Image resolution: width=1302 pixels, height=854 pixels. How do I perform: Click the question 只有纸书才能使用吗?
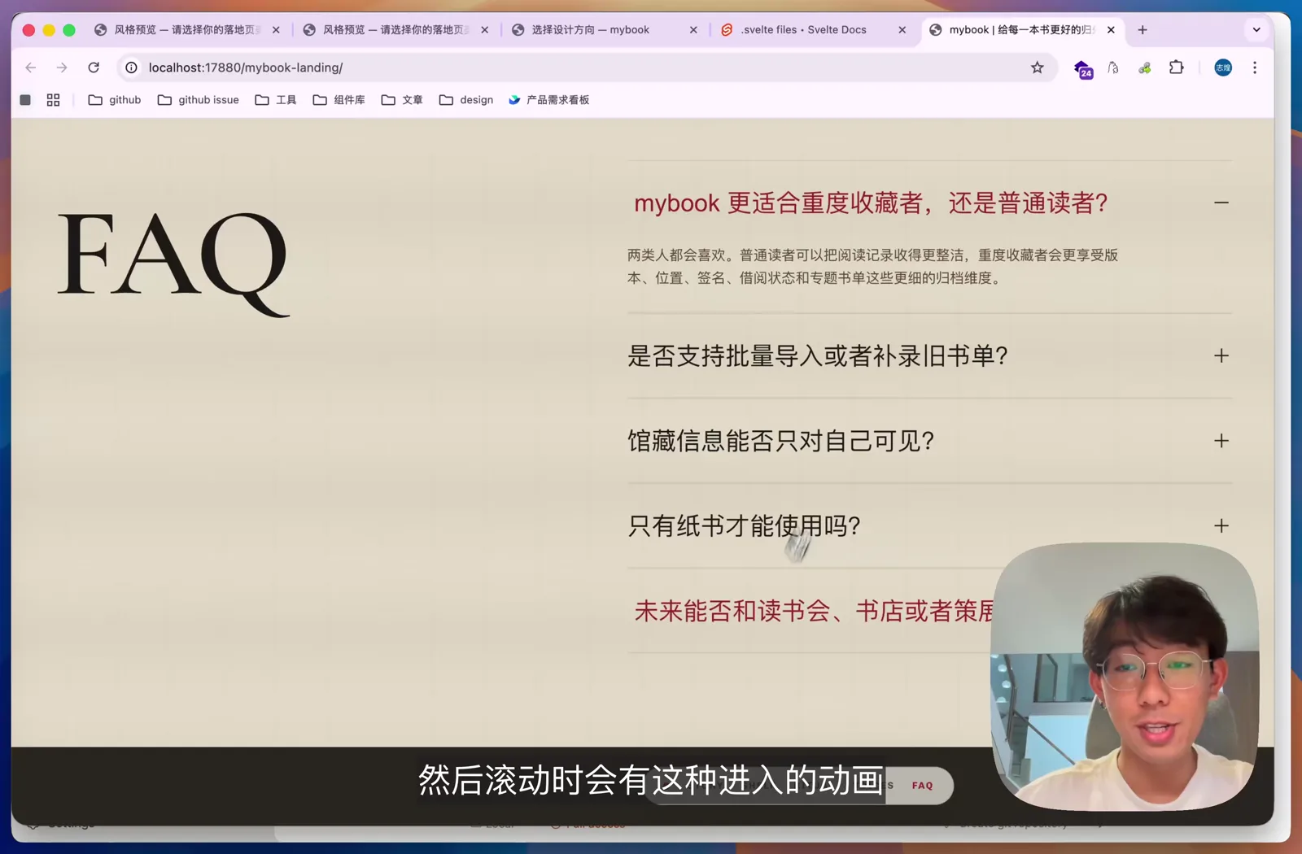coord(744,525)
